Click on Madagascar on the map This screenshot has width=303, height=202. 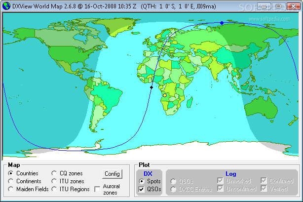click(190, 103)
